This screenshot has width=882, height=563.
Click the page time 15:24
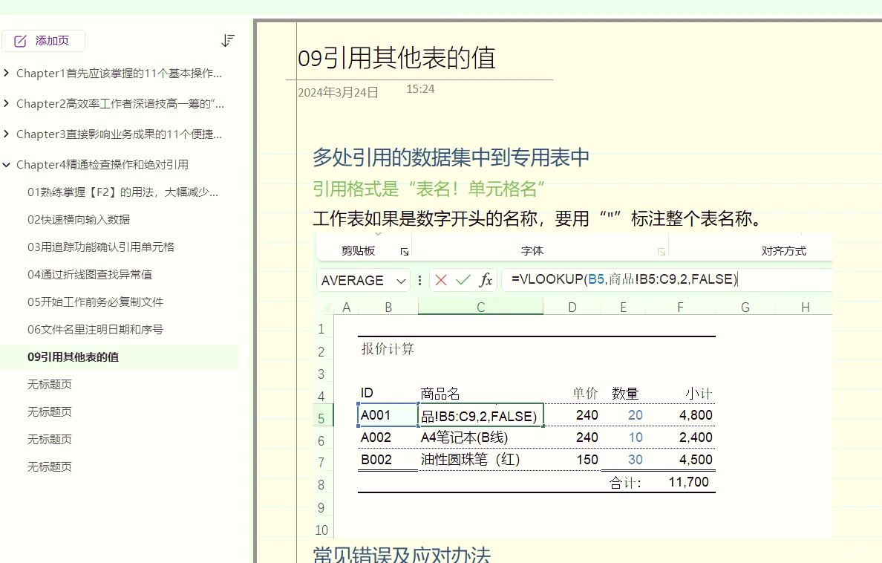(x=420, y=89)
